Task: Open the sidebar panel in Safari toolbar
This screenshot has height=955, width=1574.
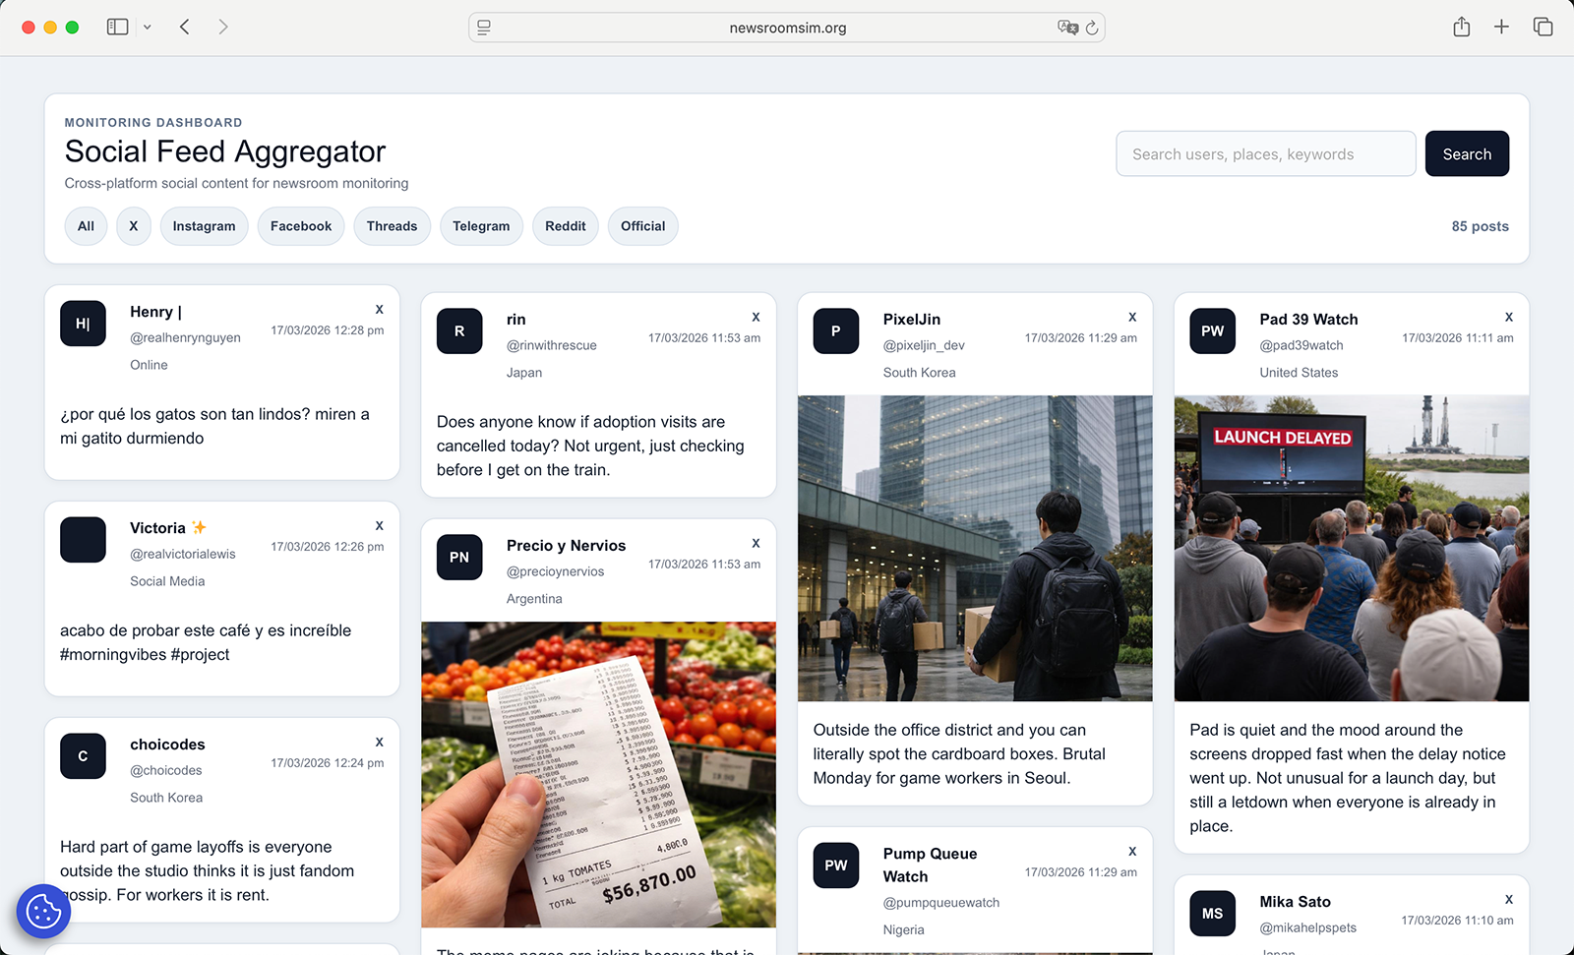Action: [115, 27]
